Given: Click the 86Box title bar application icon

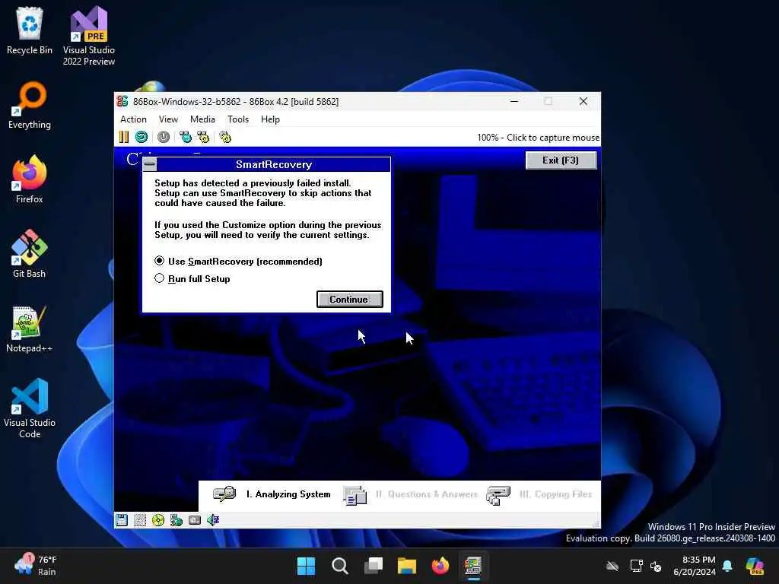Looking at the screenshot, I should (x=122, y=101).
